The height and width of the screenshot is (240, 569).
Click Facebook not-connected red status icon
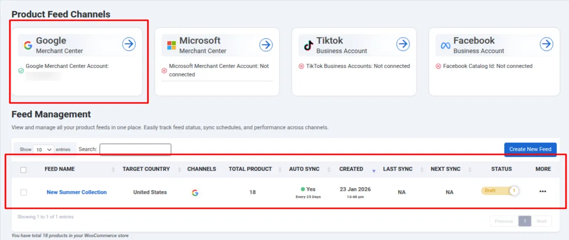click(438, 66)
